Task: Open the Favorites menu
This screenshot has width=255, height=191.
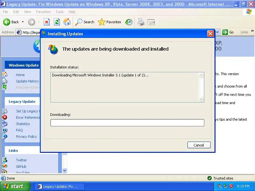Action: tap(43, 12)
